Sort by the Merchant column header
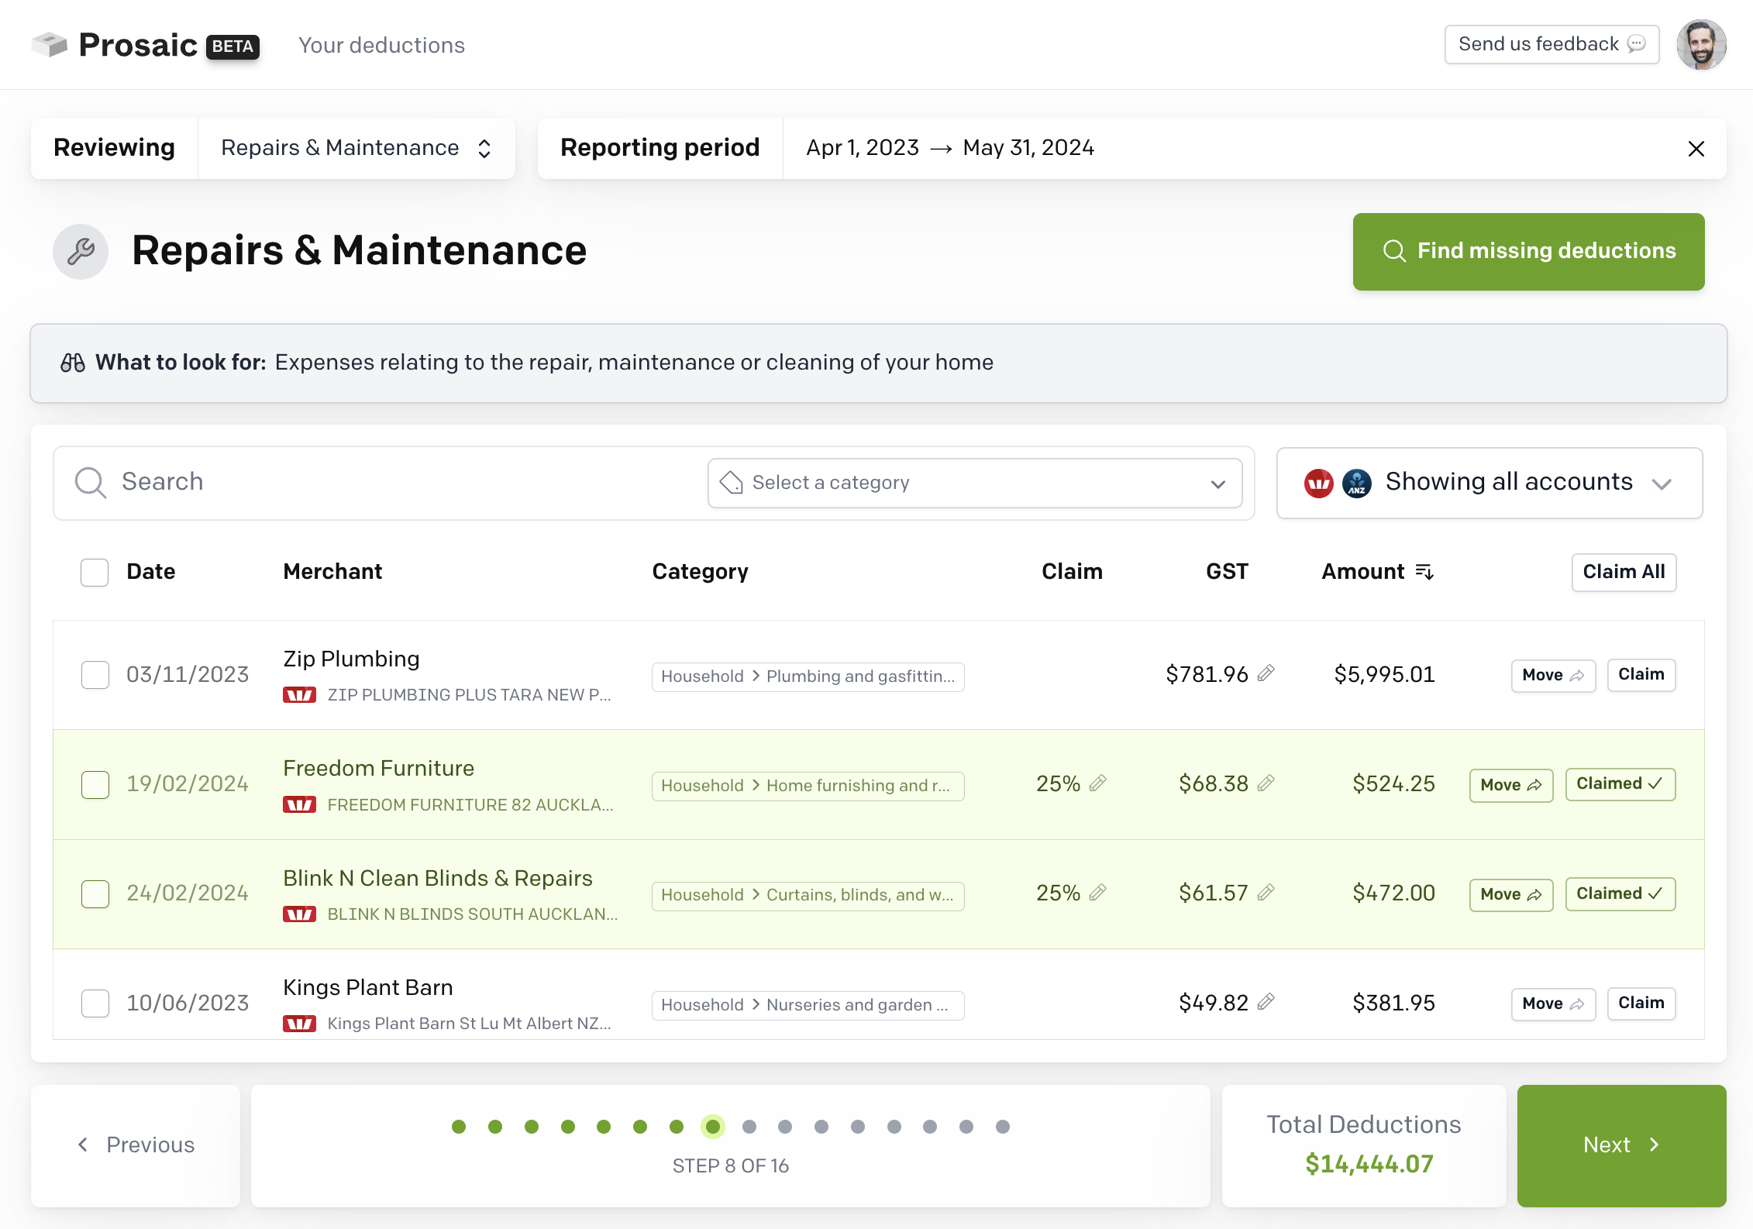 point(332,572)
